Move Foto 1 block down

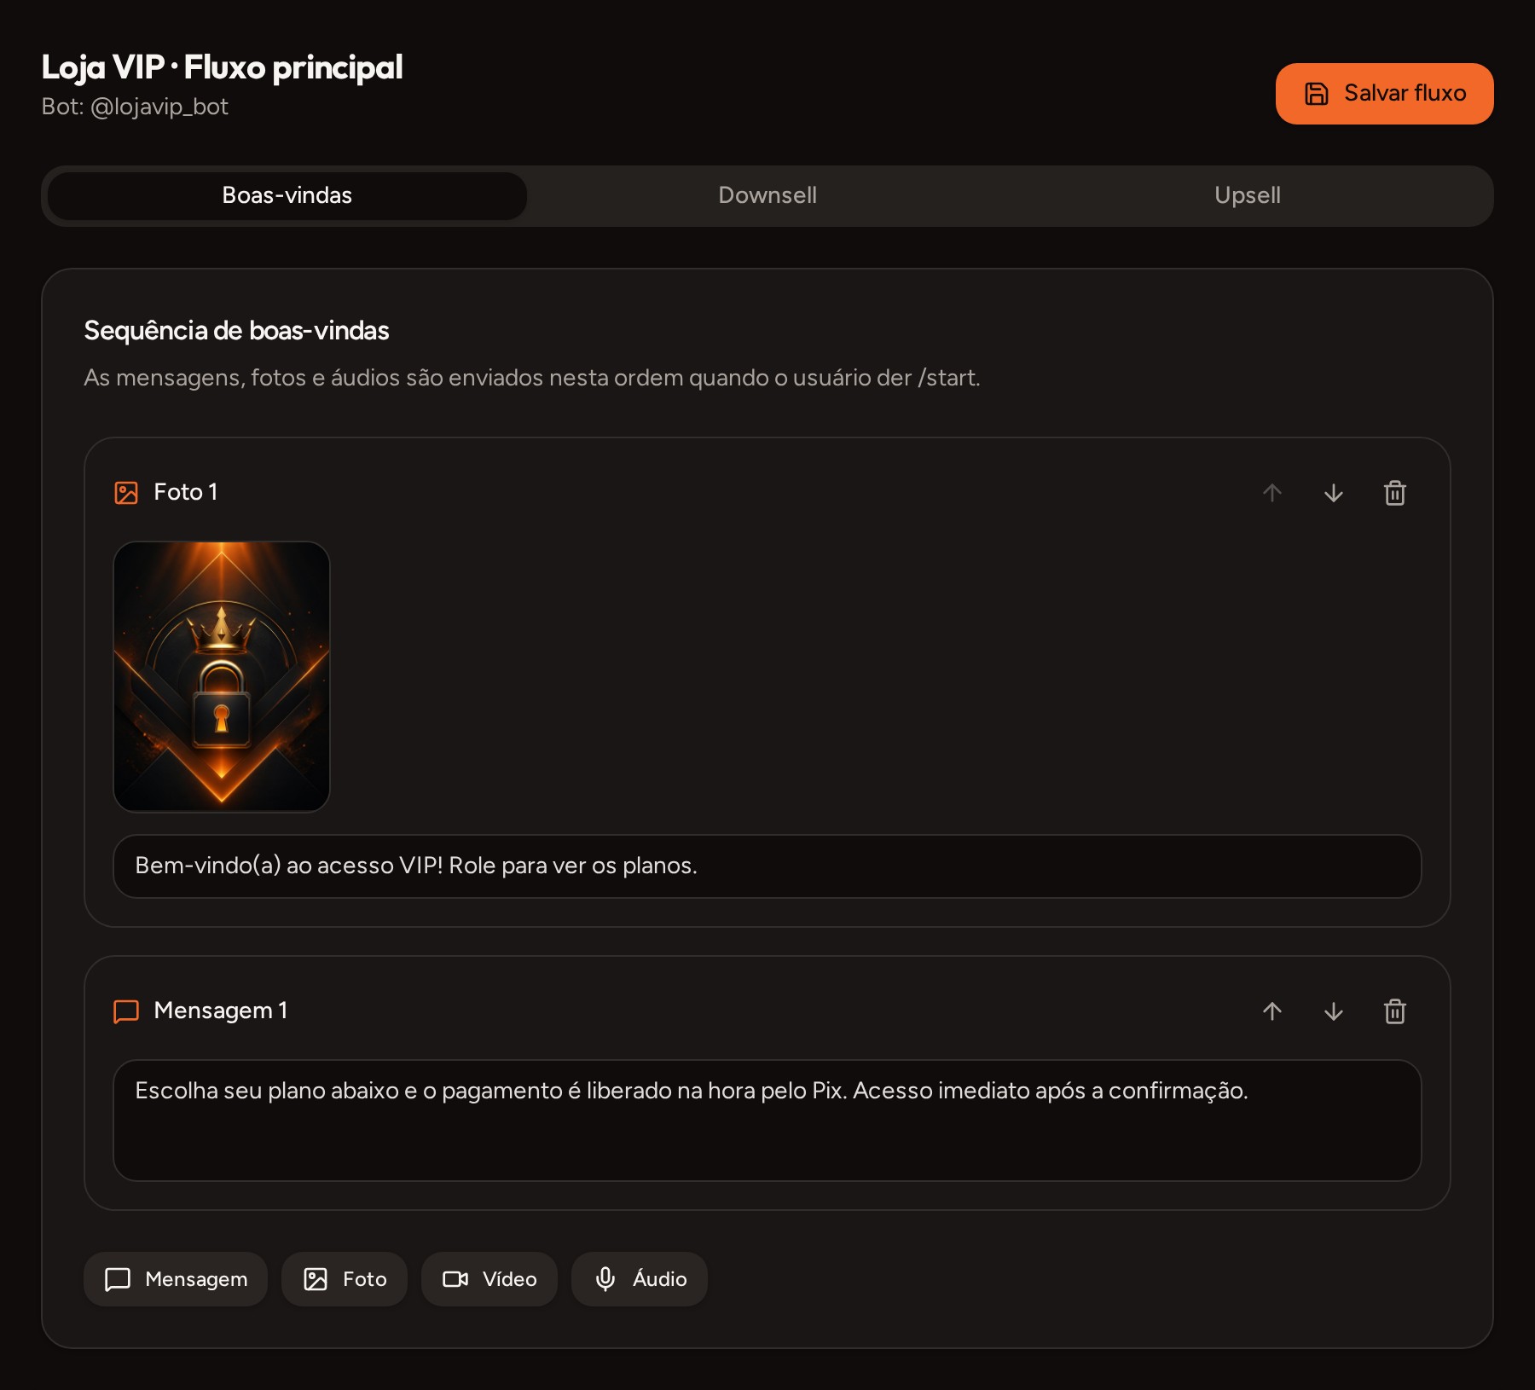[x=1334, y=493]
